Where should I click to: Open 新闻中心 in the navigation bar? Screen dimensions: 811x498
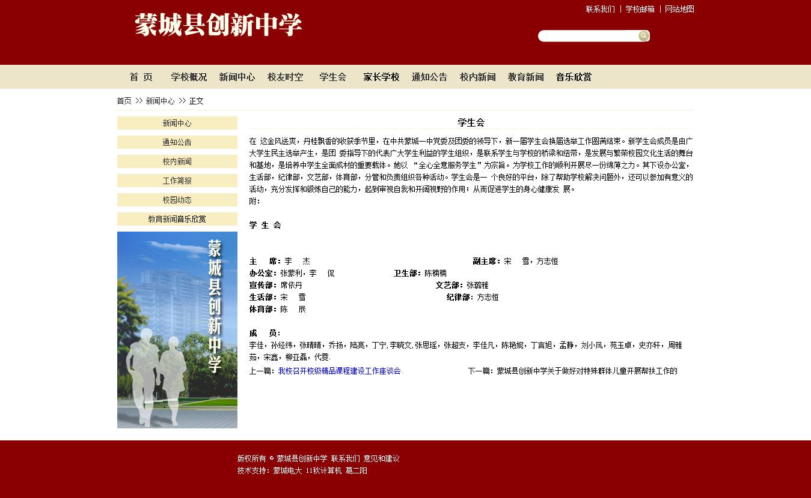point(237,77)
